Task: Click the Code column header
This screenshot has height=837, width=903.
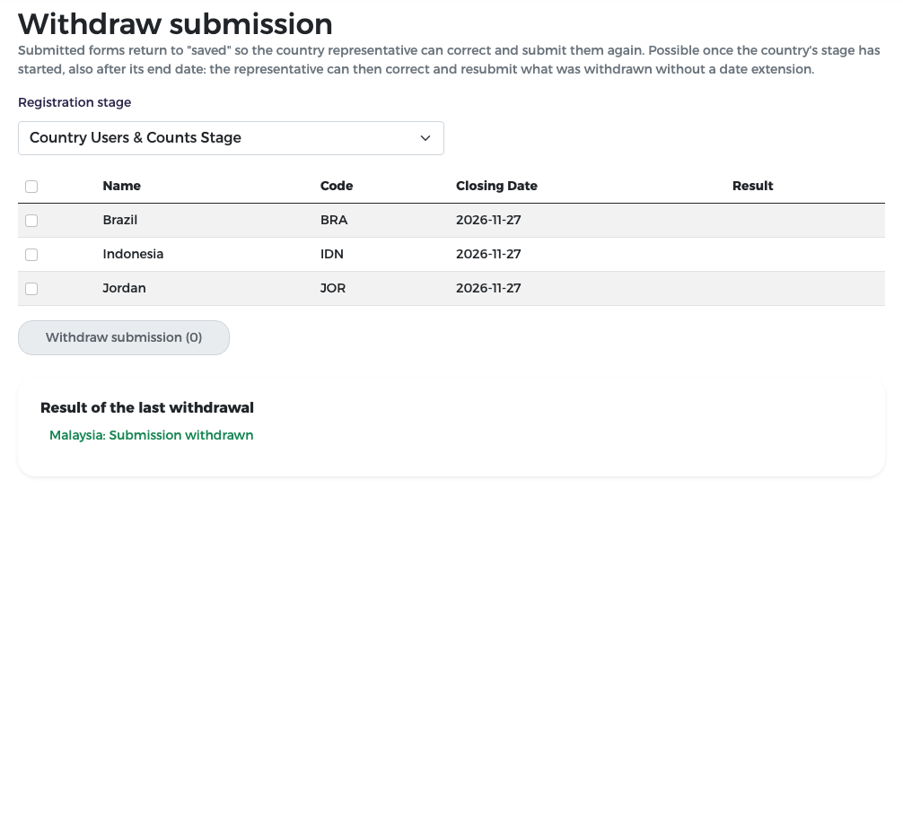Action: (x=337, y=186)
